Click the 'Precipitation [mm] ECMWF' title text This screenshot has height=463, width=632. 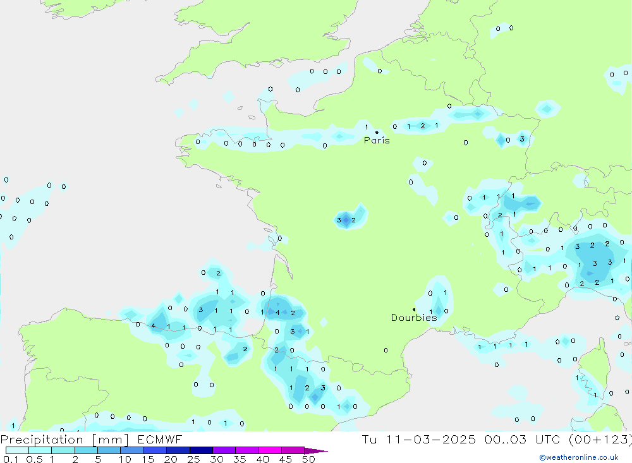91,439
